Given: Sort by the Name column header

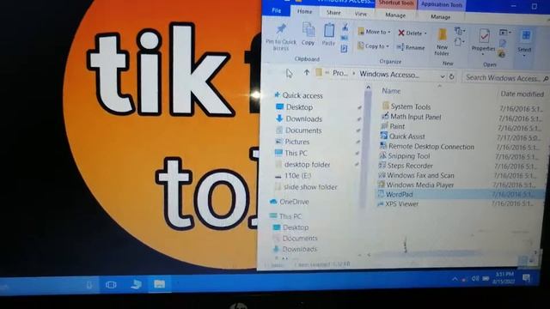Looking at the screenshot, I should (x=391, y=91).
